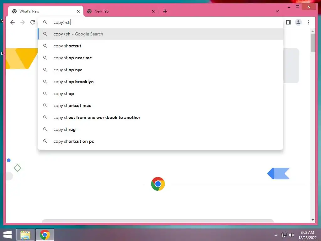Click the scrollbar down arrow
Viewport: 321px width, 241px height.
(x=313, y=220)
